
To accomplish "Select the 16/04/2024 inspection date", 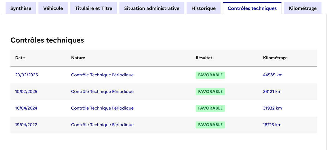I will pos(26,108).
